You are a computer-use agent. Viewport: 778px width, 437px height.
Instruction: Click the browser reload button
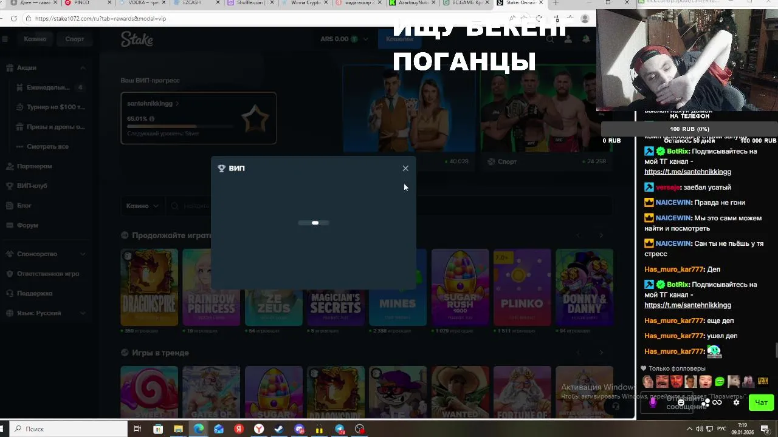[x=13, y=19]
